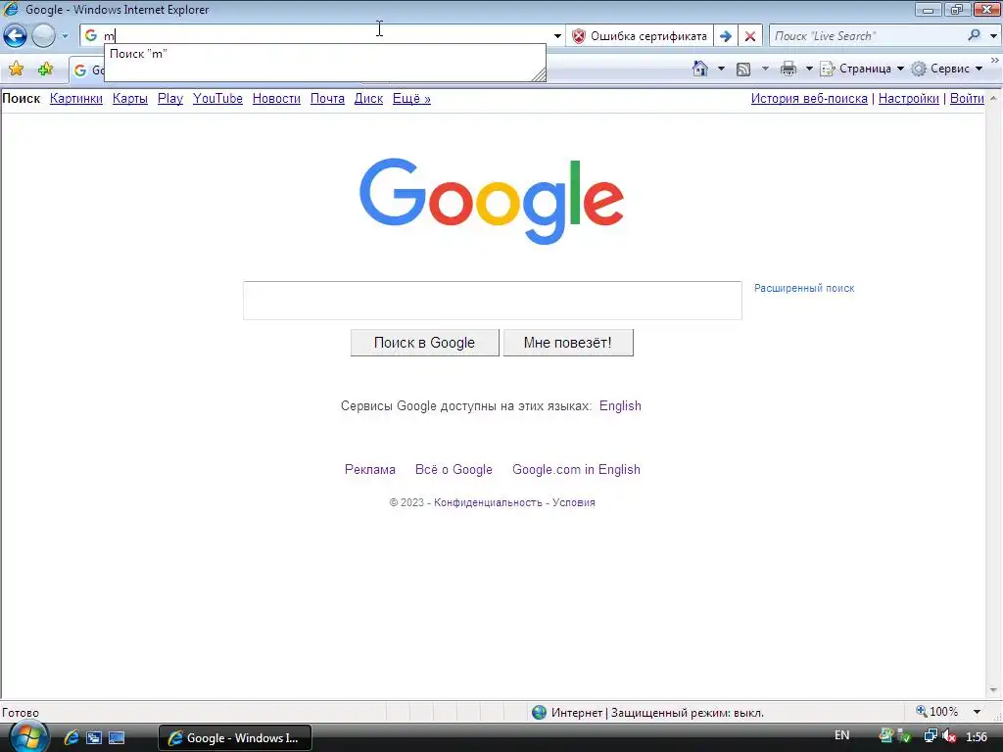This screenshot has width=1003, height=752.
Task: Click the page scrollbar up arrow
Action: coord(993,99)
